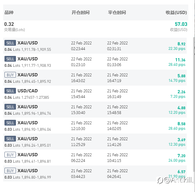The image size is (195, 192).
Task: Click SELL badge on USD/CAD trade
Action: (10, 91)
